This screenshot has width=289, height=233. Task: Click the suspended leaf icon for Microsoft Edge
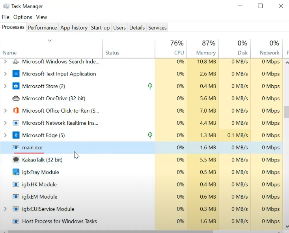click(150, 135)
